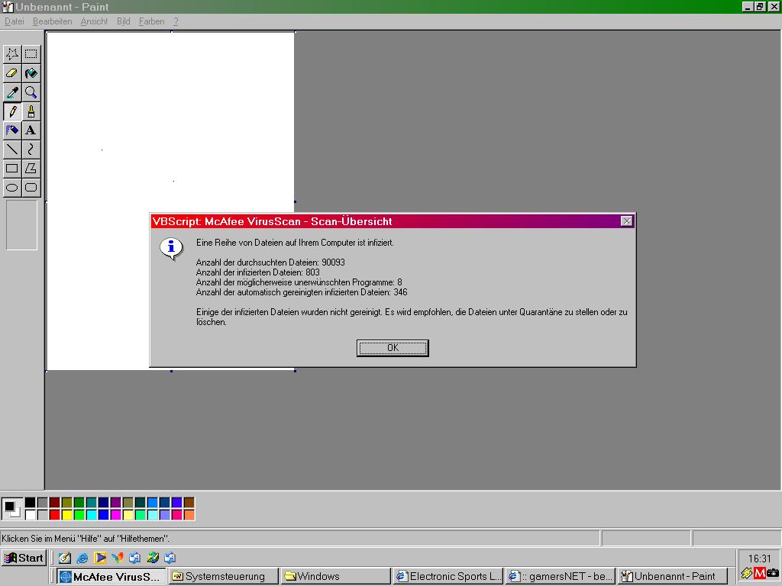The width and height of the screenshot is (782, 586).
Task: Choose the Eraser tool
Action: tap(12, 73)
